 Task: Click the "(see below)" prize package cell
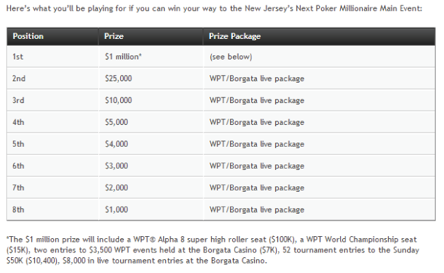click(x=231, y=57)
